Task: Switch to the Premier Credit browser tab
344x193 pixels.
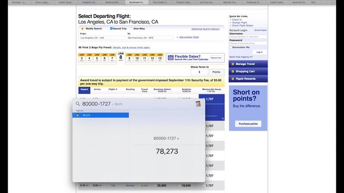Action: [x=184, y=2]
